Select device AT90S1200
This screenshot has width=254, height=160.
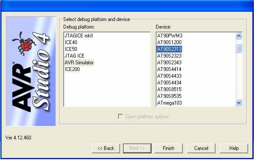(169, 42)
